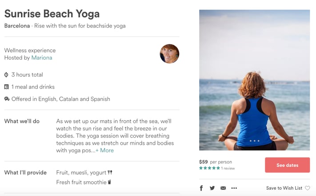This screenshot has width=316, height=196.
Task: Click the smoothie cup icon
Action: point(109,182)
